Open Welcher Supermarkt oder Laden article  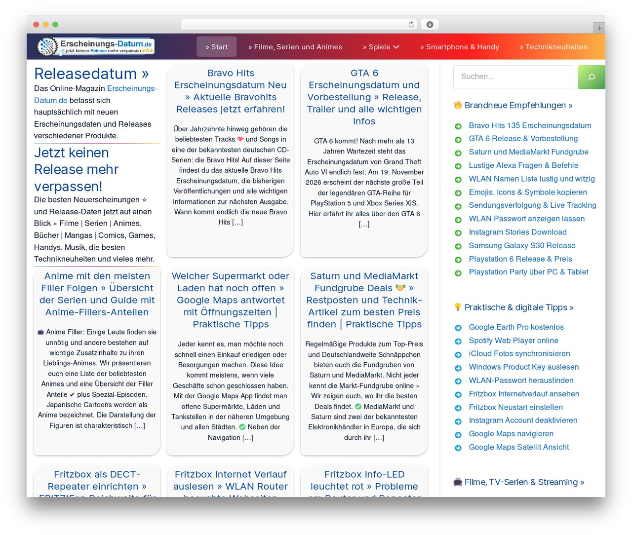pos(231,300)
